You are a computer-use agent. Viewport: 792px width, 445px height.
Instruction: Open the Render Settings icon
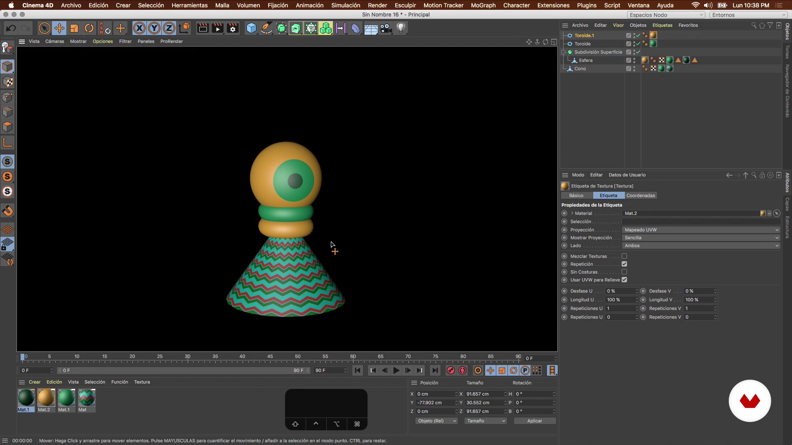pos(233,28)
